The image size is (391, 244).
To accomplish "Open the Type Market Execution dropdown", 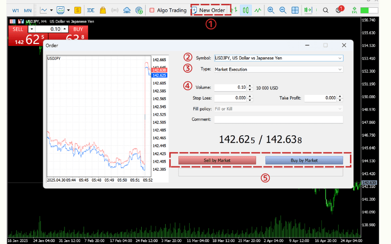I will [x=340, y=69].
